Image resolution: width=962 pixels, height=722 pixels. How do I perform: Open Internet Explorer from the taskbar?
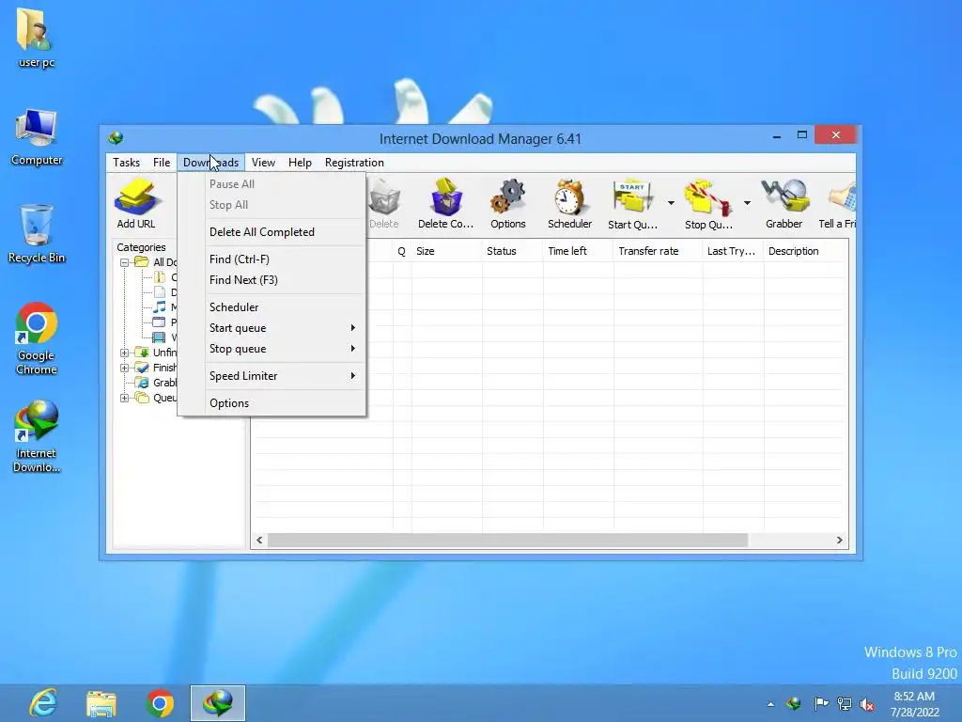[x=43, y=703]
